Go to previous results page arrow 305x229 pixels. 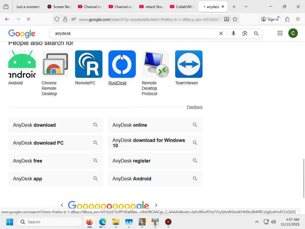[x=62, y=205]
